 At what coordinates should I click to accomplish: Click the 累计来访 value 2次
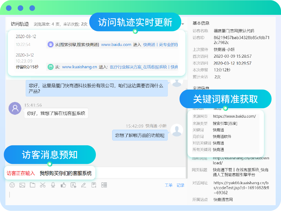tap(218, 77)
